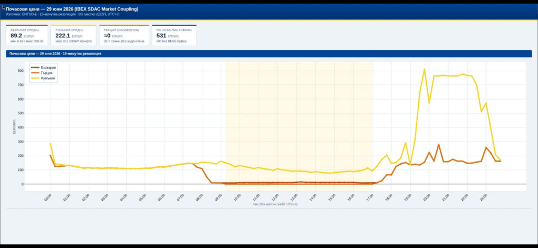The height and width of the screenshot is (248, 538).
Task: Click the 06:00 x-axis label
Action: pyautogui.click(x=162, y=198)
